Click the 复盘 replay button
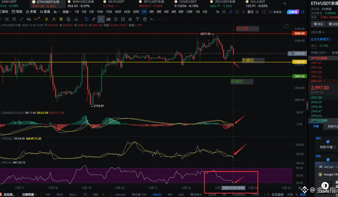 click(x=45, y=12)
